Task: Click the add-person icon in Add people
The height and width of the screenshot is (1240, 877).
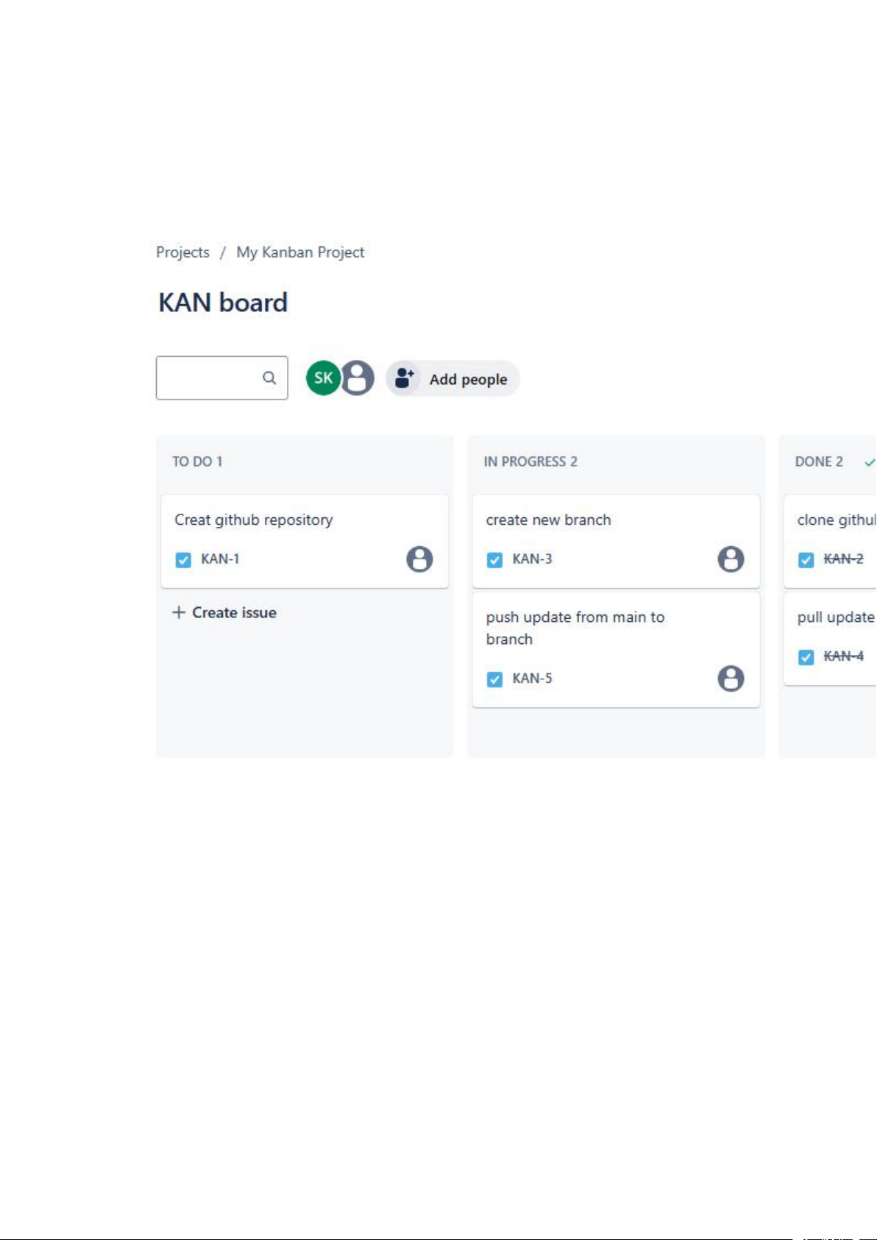Action: pyautogui.click(x=404, y=379)
